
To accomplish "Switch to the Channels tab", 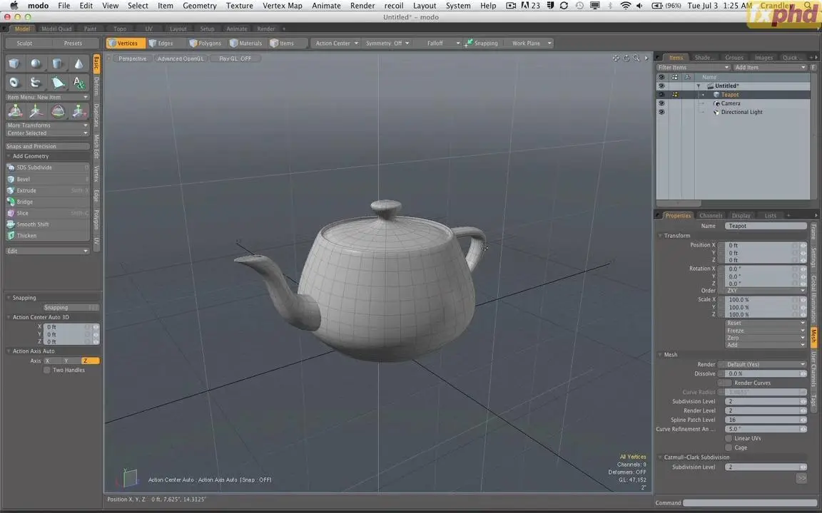I will tap(711, 216).
